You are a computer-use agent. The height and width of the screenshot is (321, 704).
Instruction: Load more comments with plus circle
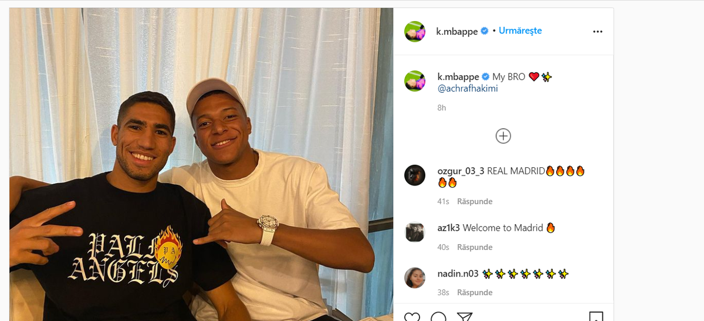pyautogui.click(x=503, y=136)
